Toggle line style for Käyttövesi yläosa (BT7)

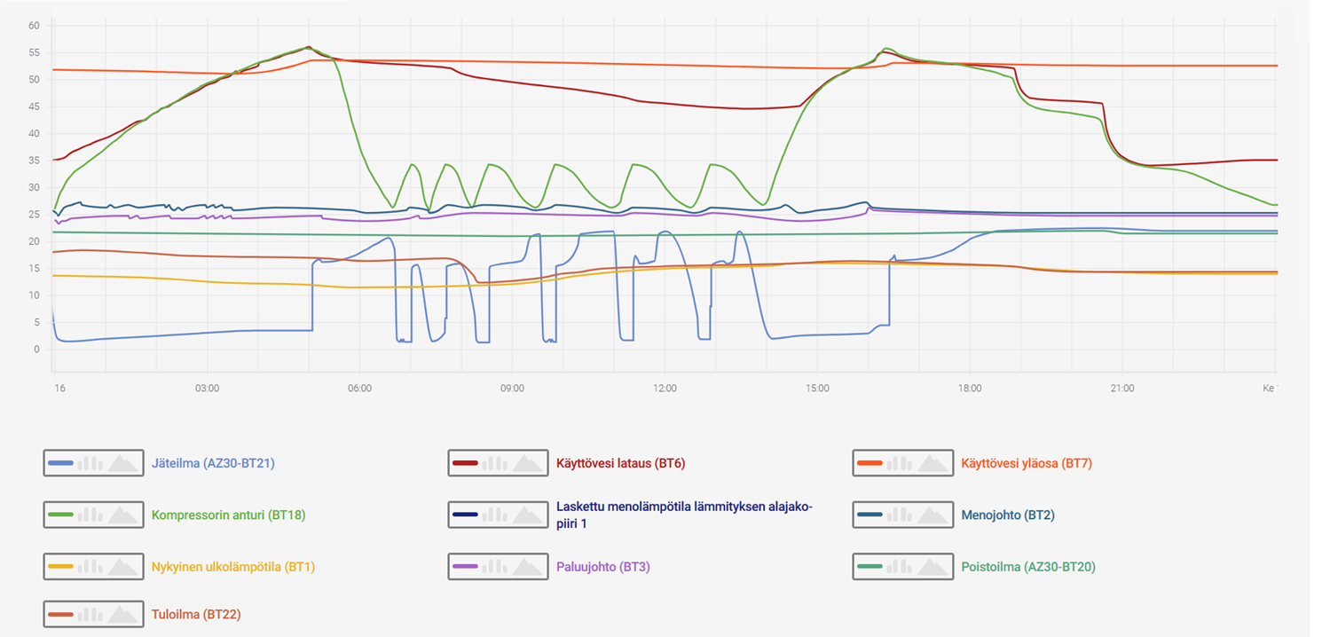pyautogui.click(x=870, y=463)
